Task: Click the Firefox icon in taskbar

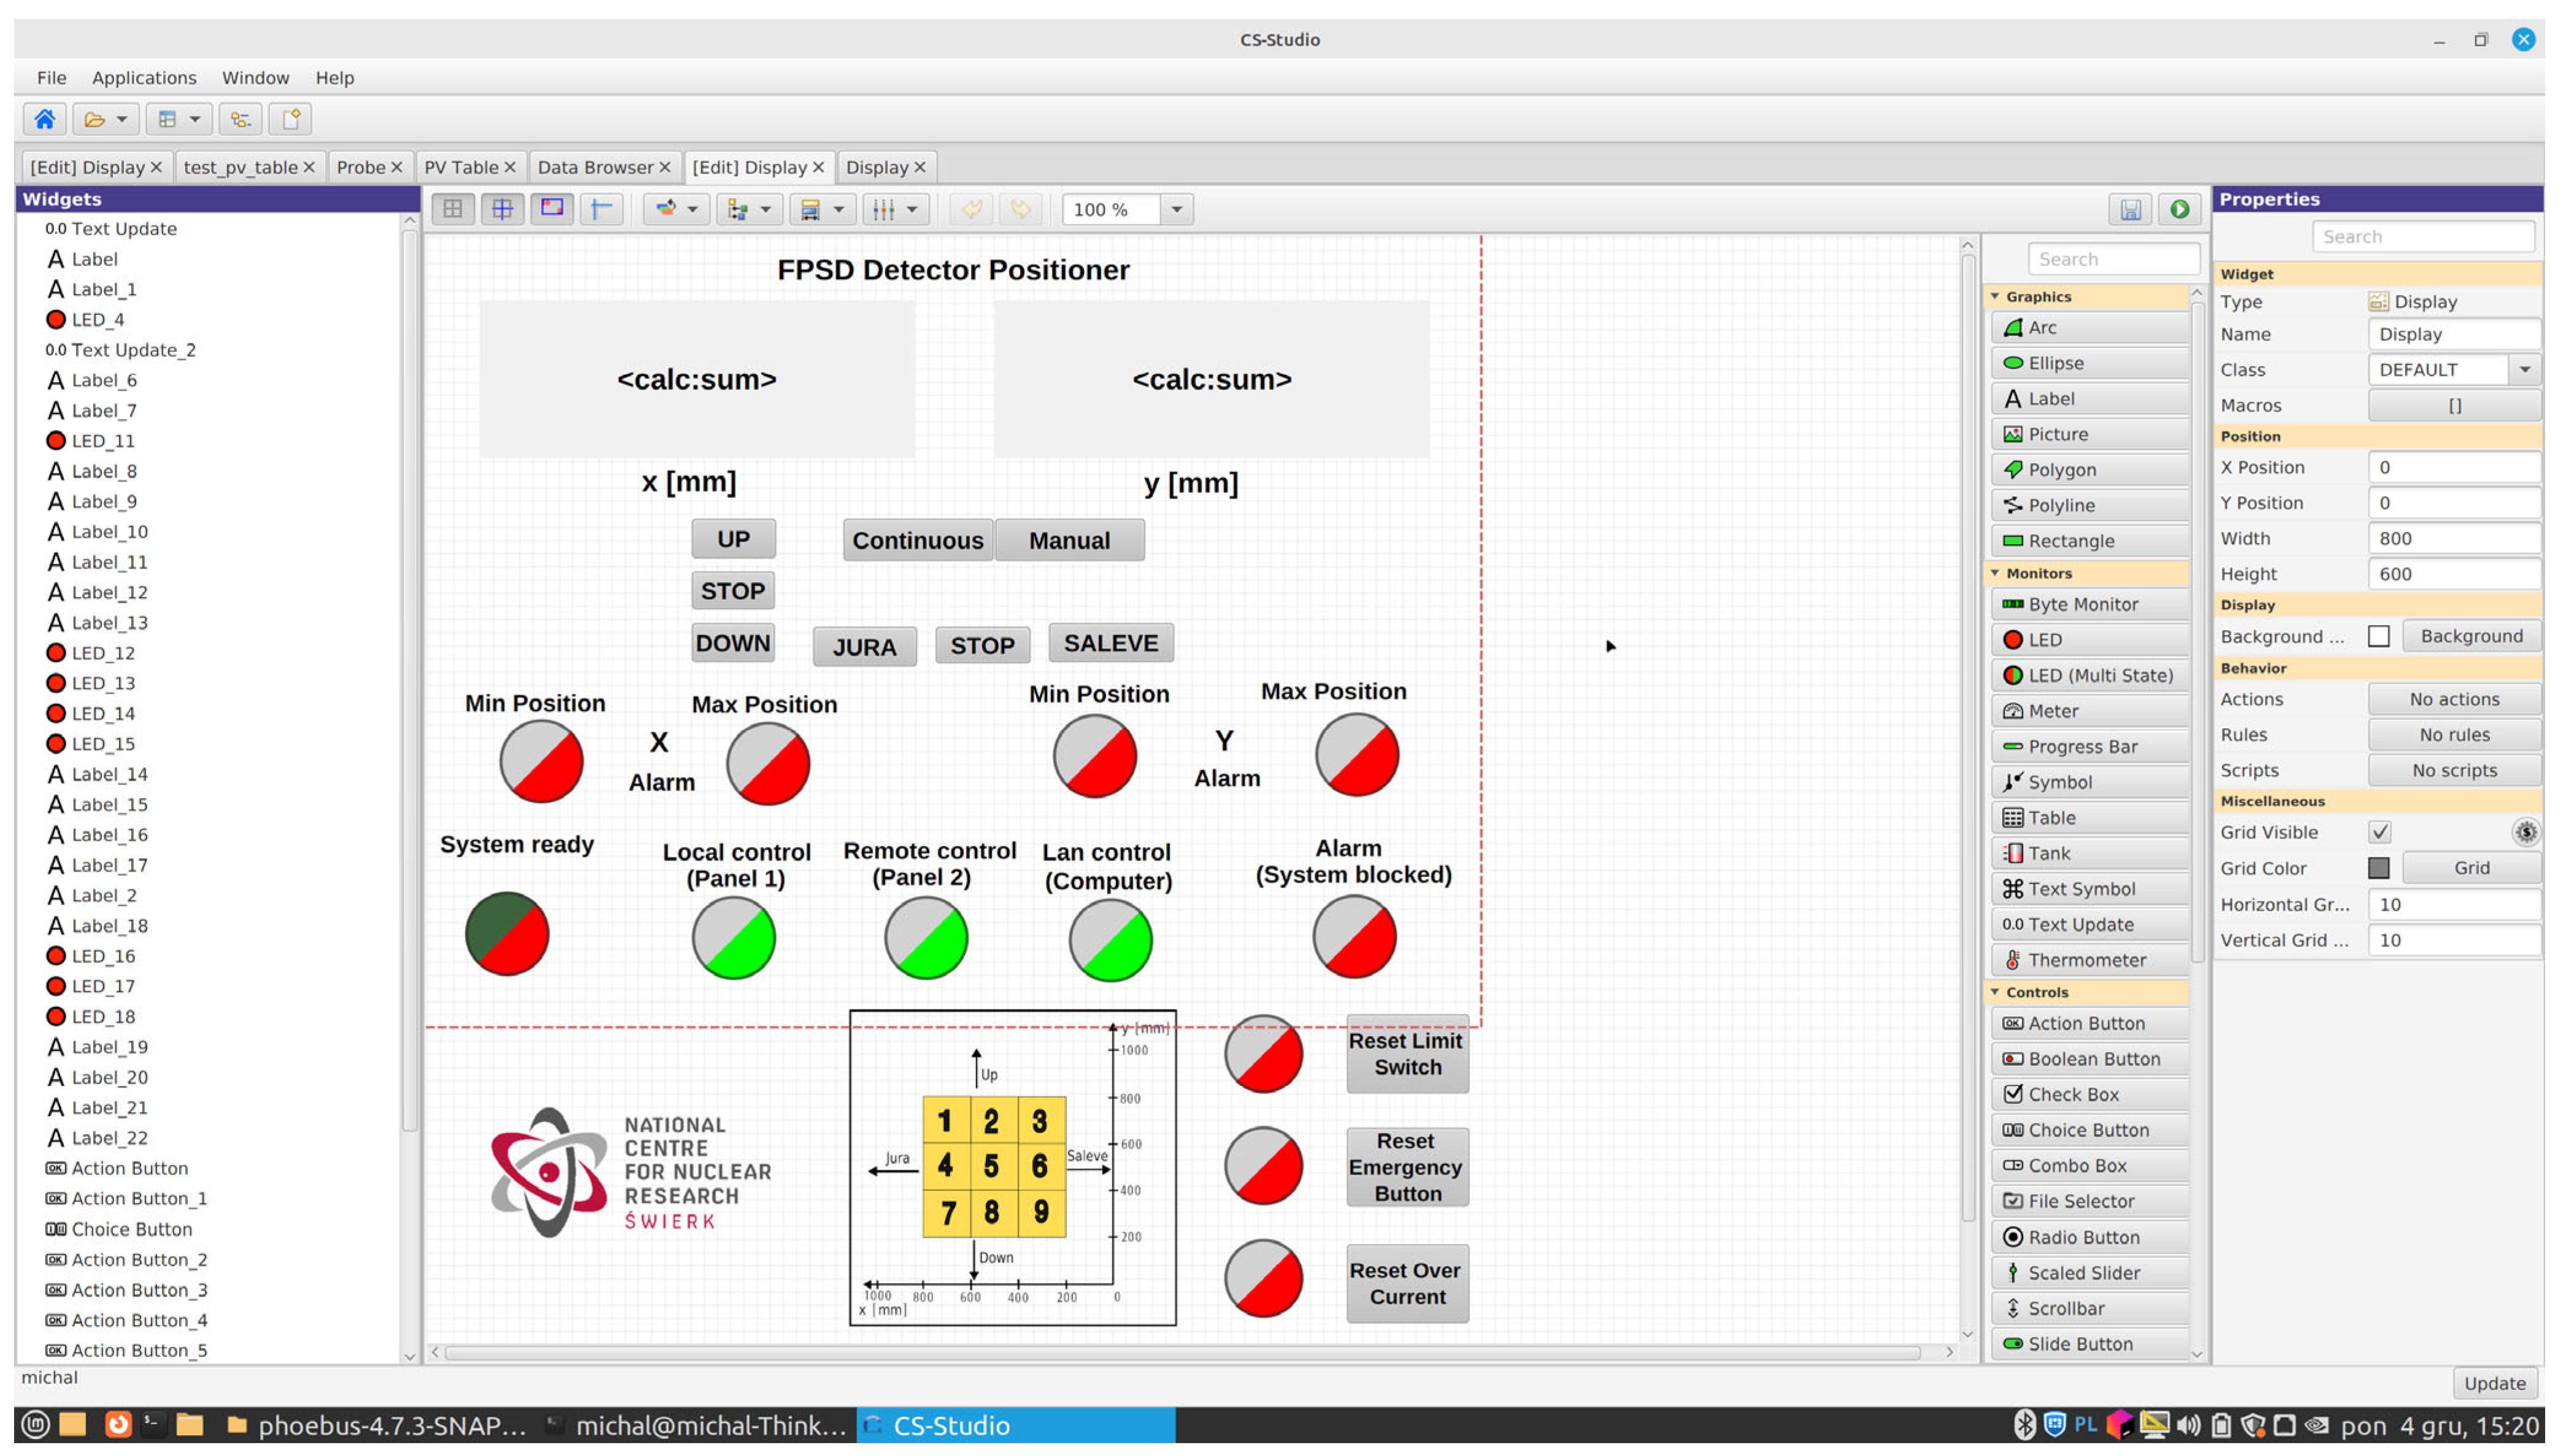Action: (x=117, y=1424)
